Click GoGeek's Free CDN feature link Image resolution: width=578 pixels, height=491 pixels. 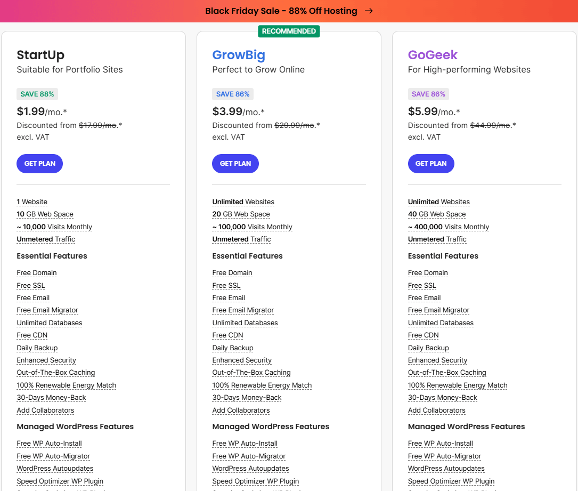coord(423,335)
